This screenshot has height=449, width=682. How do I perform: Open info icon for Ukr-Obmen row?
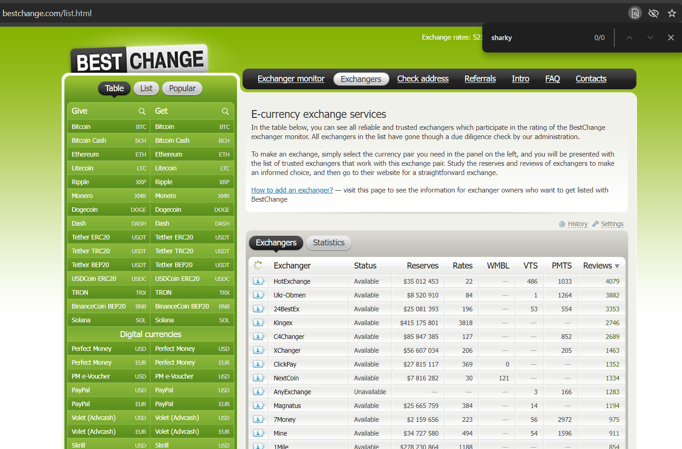[x=259, y=295]
